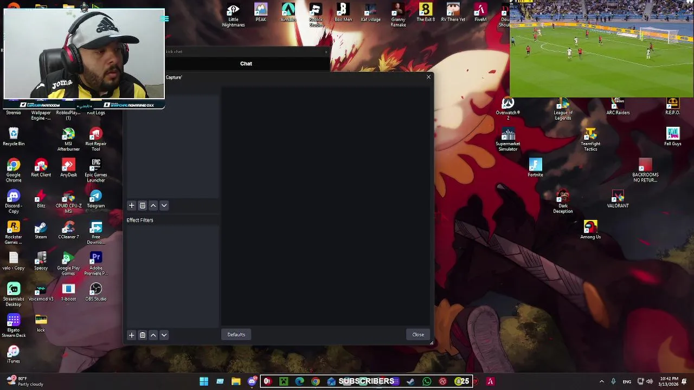Viewport: 694px width, 390px height.
Task: Open Discord from the taskbar
Action: coord(252,381)
